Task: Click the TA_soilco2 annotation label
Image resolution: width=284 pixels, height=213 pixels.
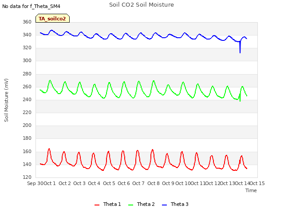Action: [52, 19]
